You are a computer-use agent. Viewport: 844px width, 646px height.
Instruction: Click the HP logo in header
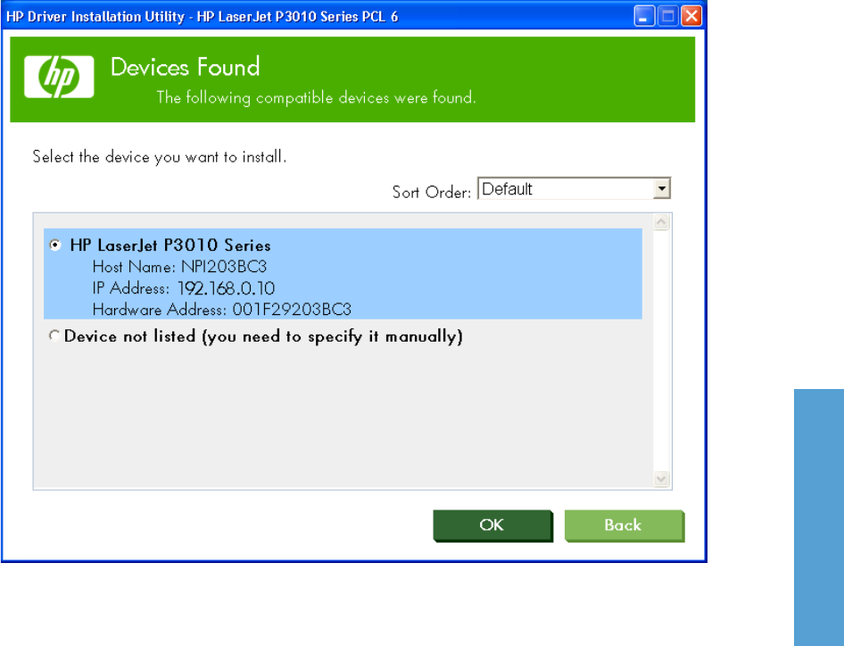point(59,77)
